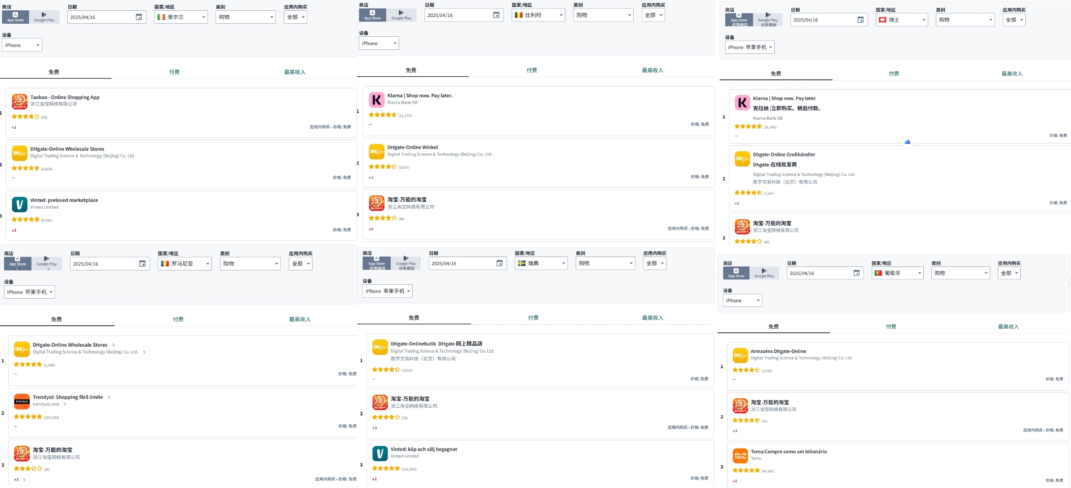Image resolution: width=1071 pixels, height=488 pixels.
Task: Open 应用内购买 全部 dropdown in Portugal panel
Action: 1009,273
